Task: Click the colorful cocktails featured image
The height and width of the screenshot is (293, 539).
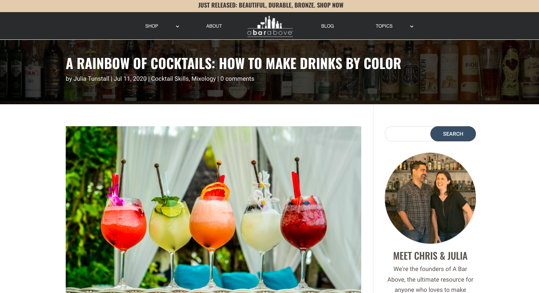Action: click(x=213, y=210)
